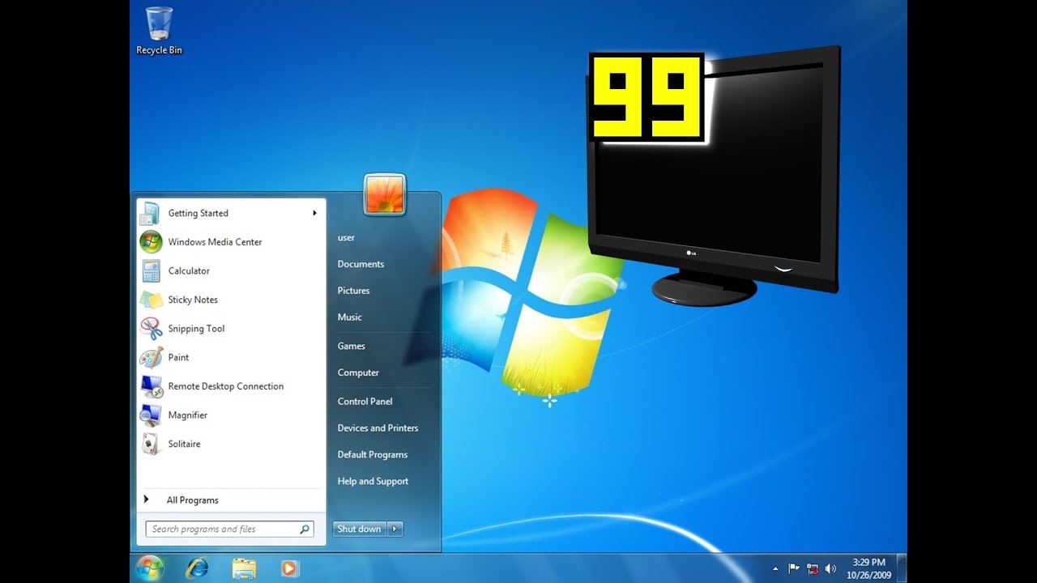Open Documents from the Start menu
This screenshot has width=1037, height=583.
coord(361,264)
